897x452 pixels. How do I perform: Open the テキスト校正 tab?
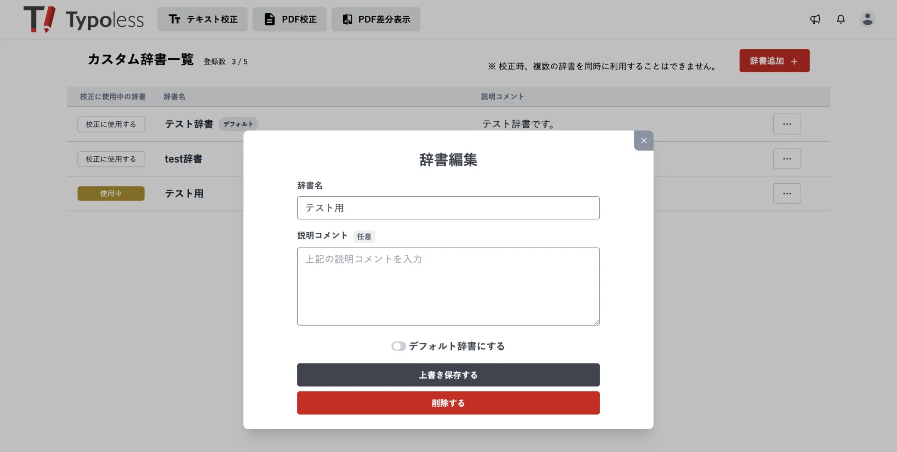[x=202, y=19]
